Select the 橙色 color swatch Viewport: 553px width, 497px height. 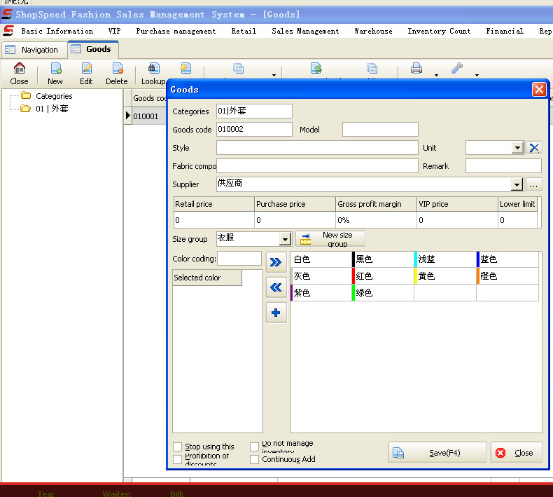point(507,276)
